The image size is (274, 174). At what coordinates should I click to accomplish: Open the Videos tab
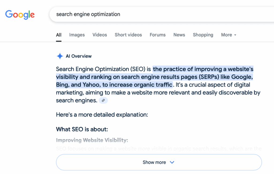(100, 35)
